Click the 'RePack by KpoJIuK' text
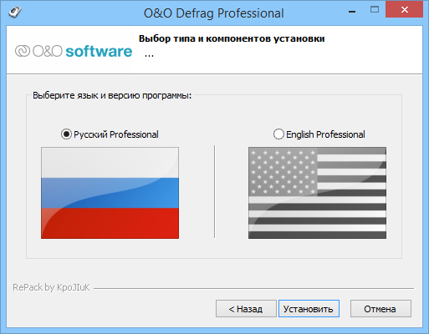Viewport: 429px width, 334px height. [51, 287]
